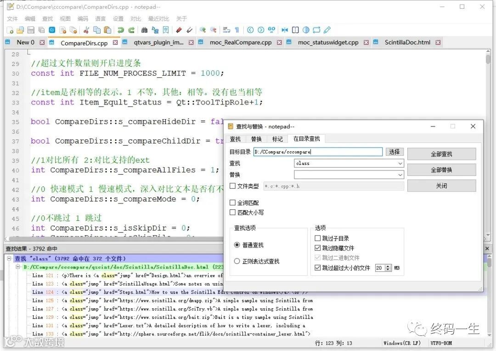The image size is (496, 351).
Task: Select the red marker highlight icon
Action: point(179,30)
